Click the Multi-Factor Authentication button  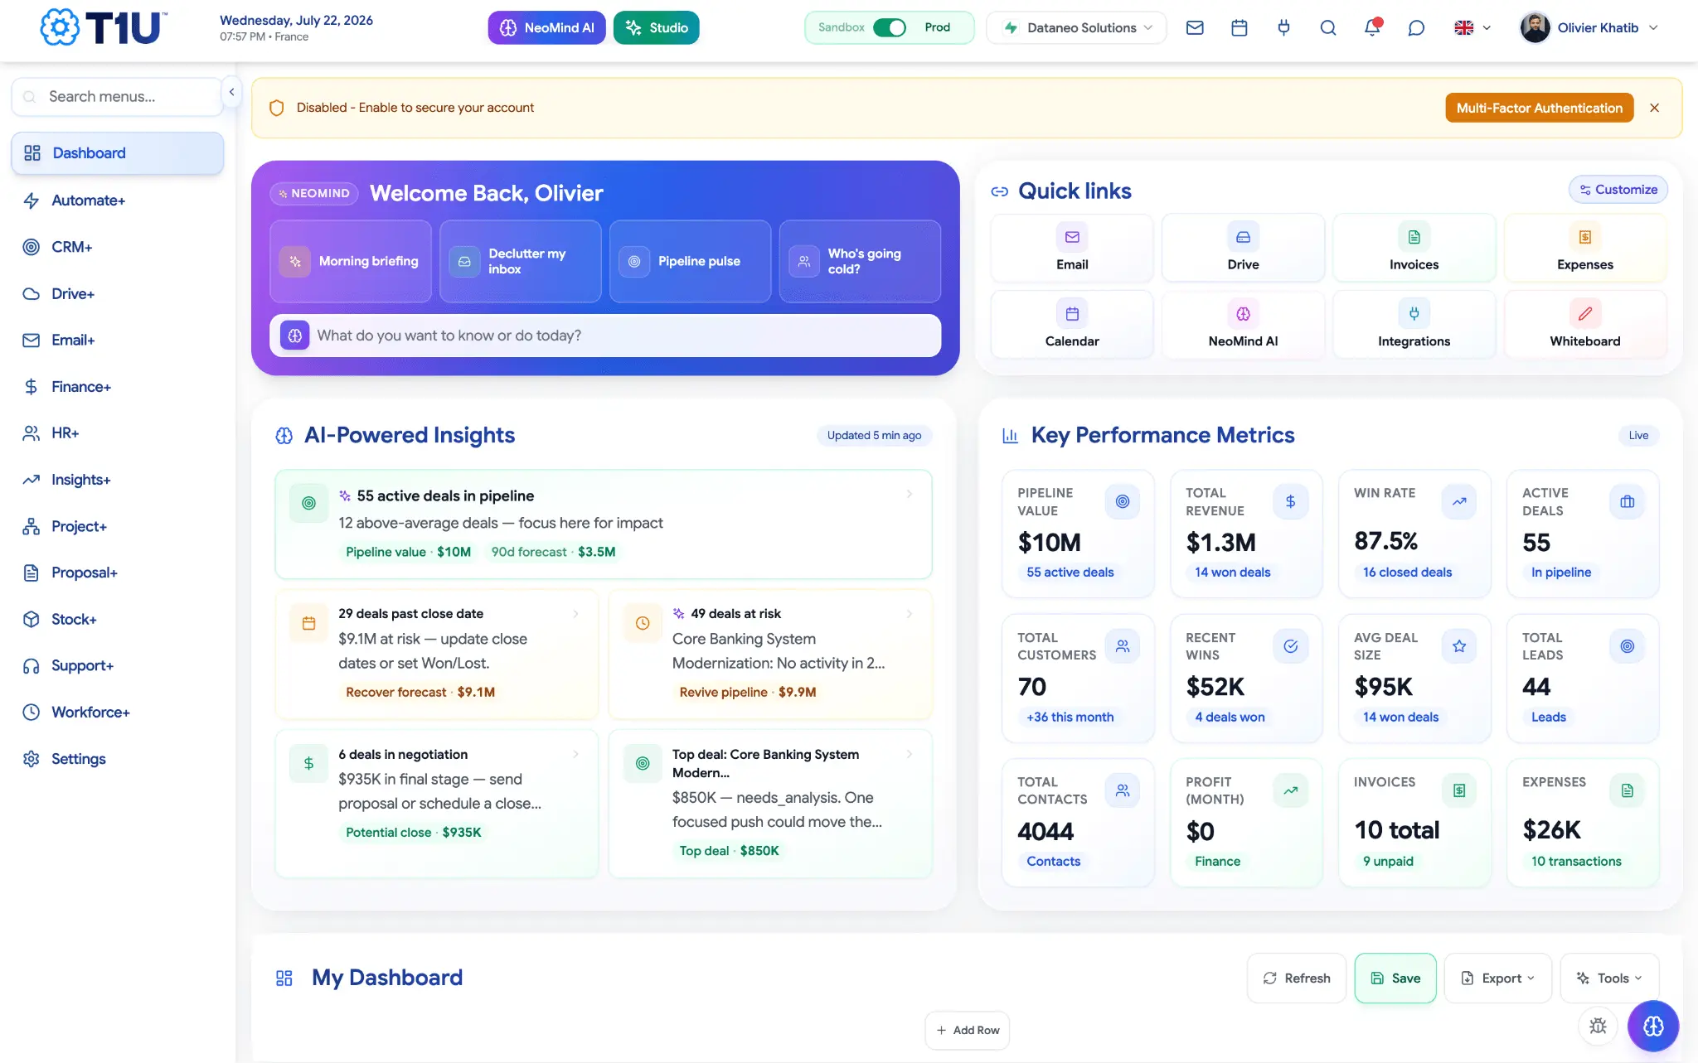pyautogui.click(x=1539, y=108)
